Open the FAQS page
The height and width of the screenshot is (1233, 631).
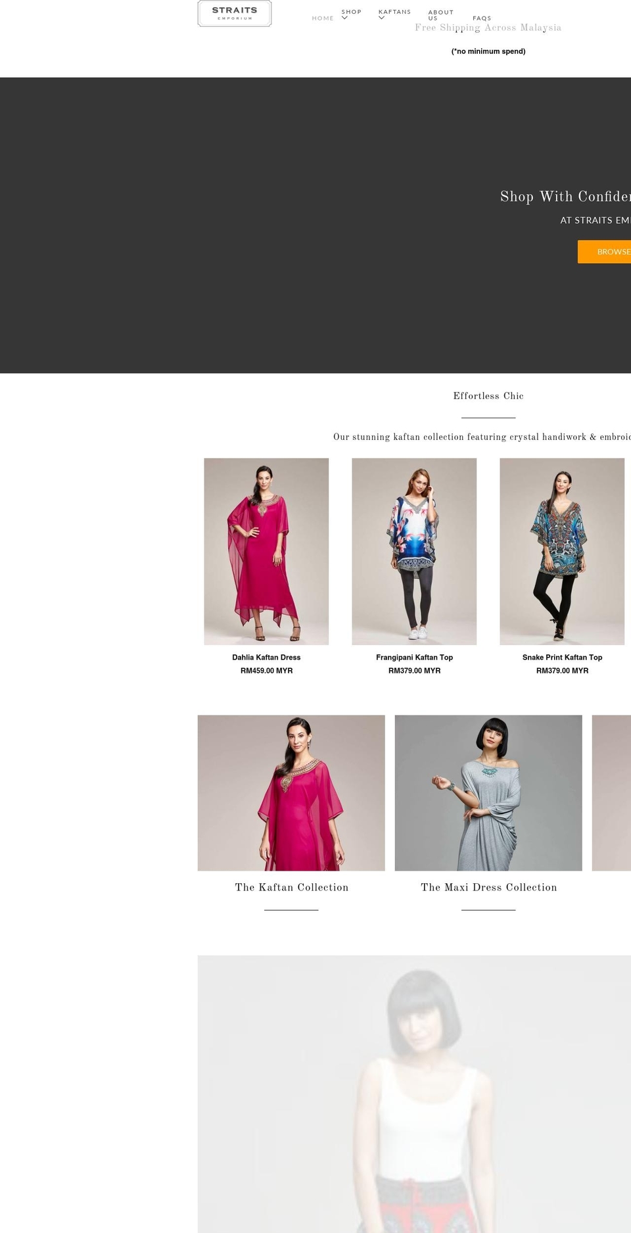(x=482, y=18)
